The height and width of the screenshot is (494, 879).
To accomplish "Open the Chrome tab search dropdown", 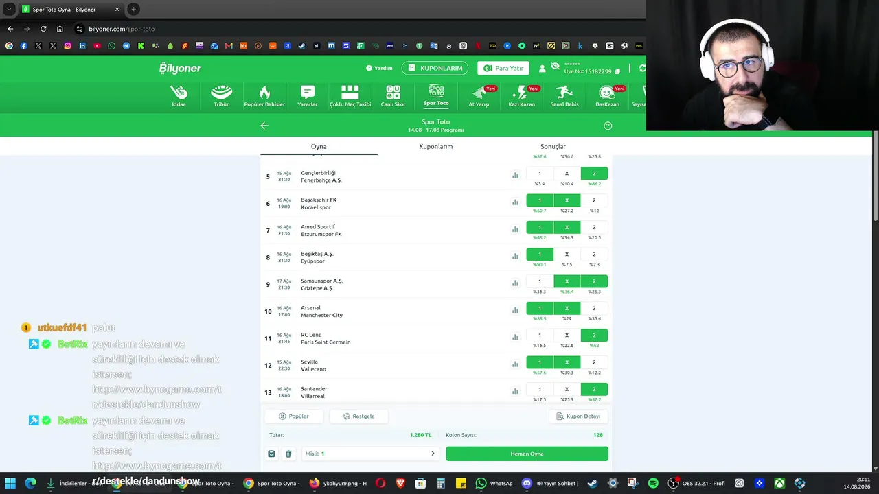I will 9,9.
